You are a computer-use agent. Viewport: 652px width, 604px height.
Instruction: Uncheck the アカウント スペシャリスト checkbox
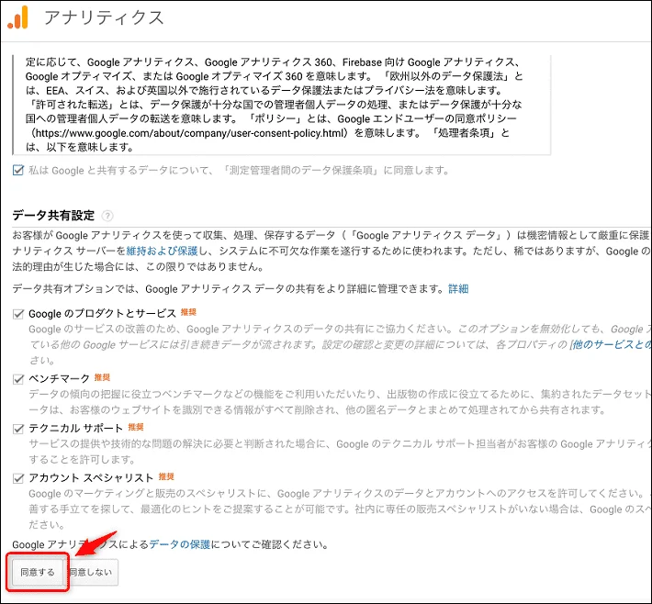(x=19, y=478)
